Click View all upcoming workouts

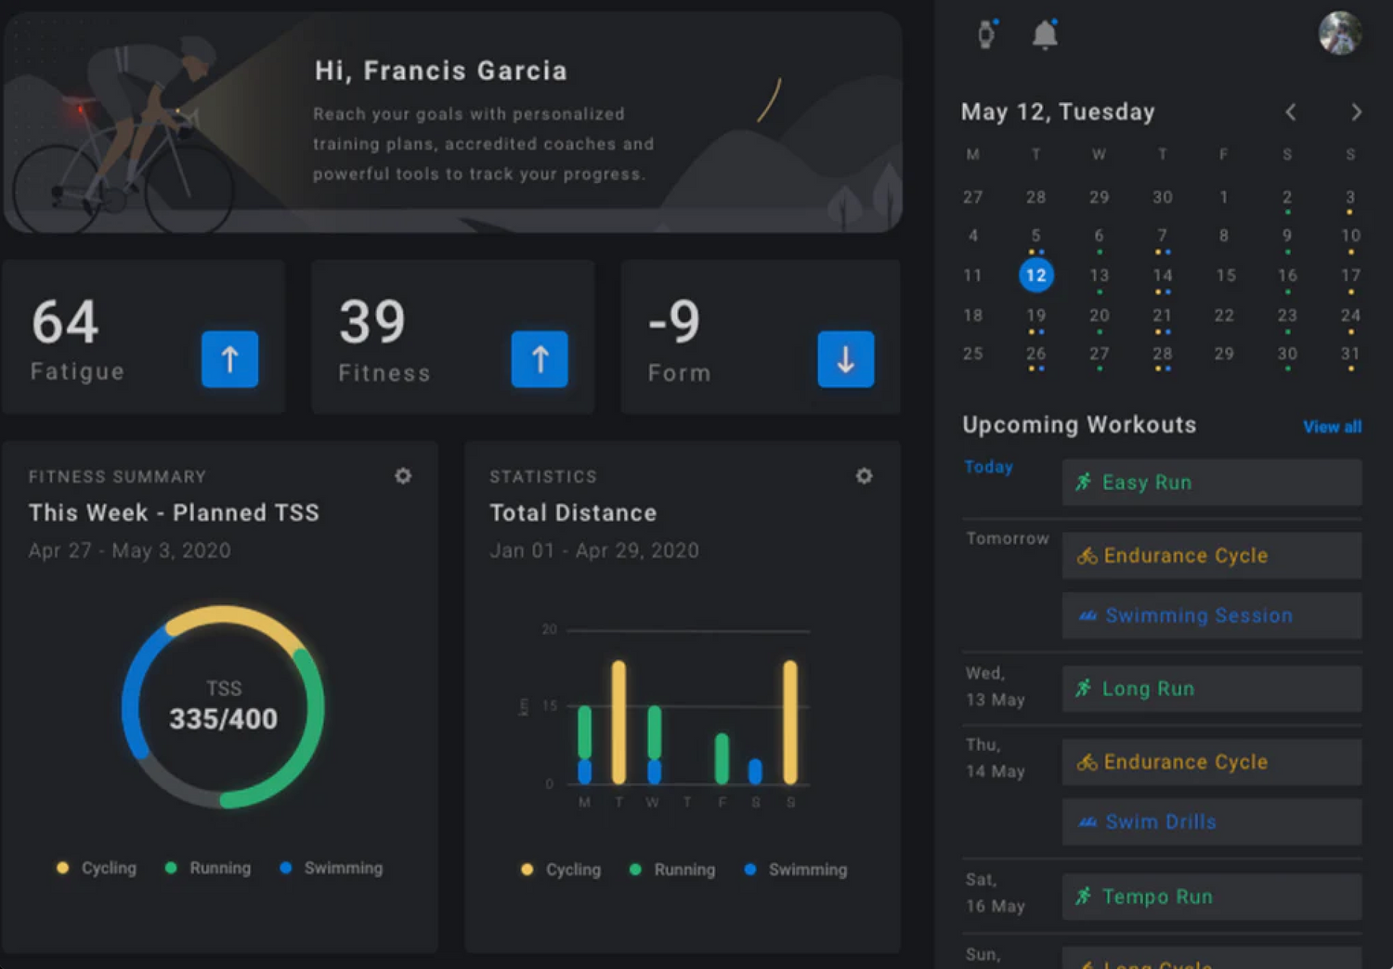(1332, 427)
